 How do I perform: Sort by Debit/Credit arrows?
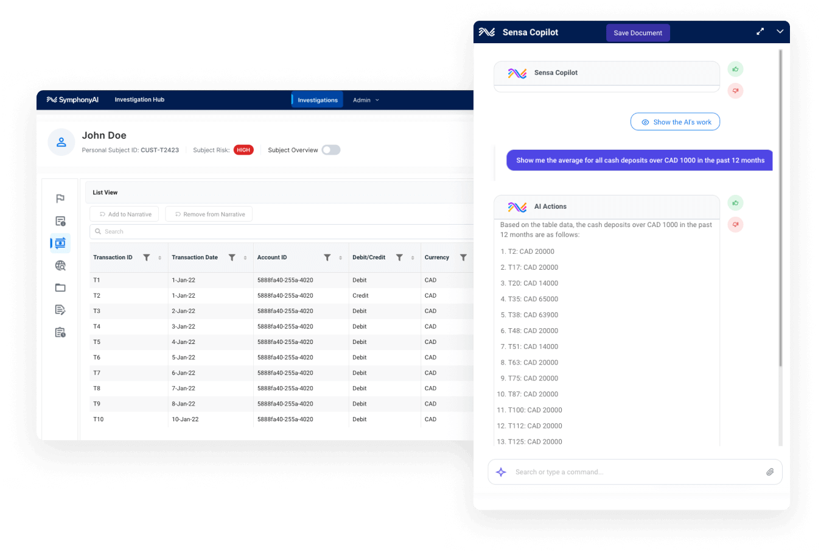413,258
